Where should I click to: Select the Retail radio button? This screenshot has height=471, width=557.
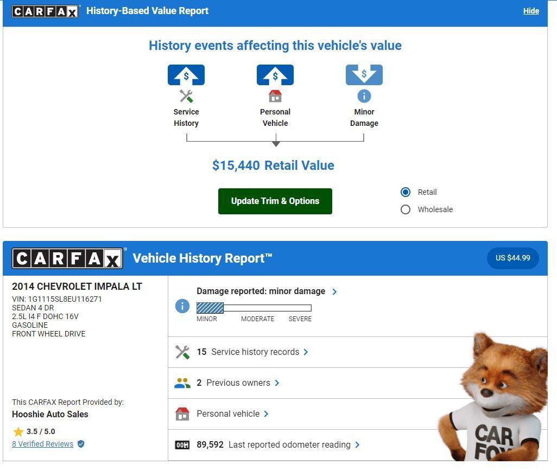pyautogui.click(x=406, y=192)
